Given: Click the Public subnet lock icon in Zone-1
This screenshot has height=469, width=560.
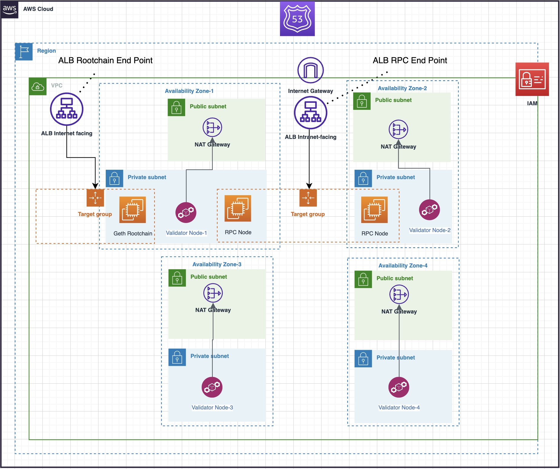Looking at the screenshot, I should [176, 107].
